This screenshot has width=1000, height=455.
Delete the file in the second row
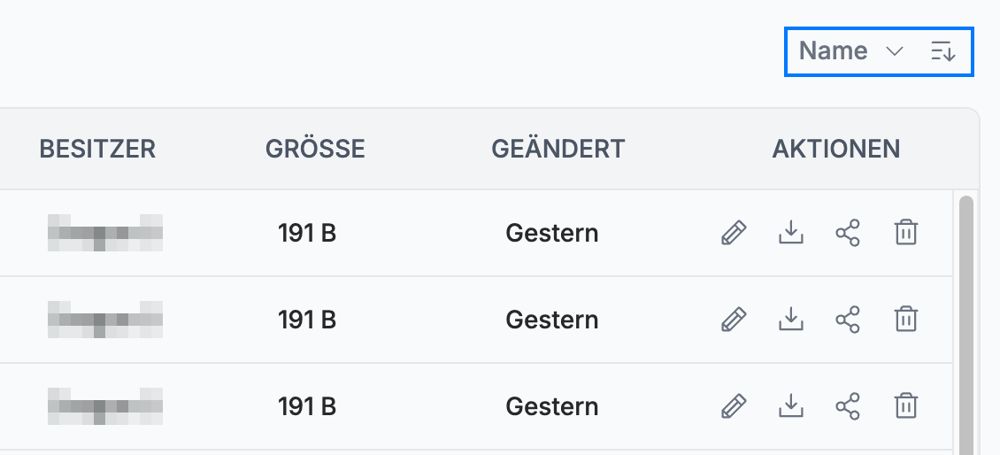905,319
